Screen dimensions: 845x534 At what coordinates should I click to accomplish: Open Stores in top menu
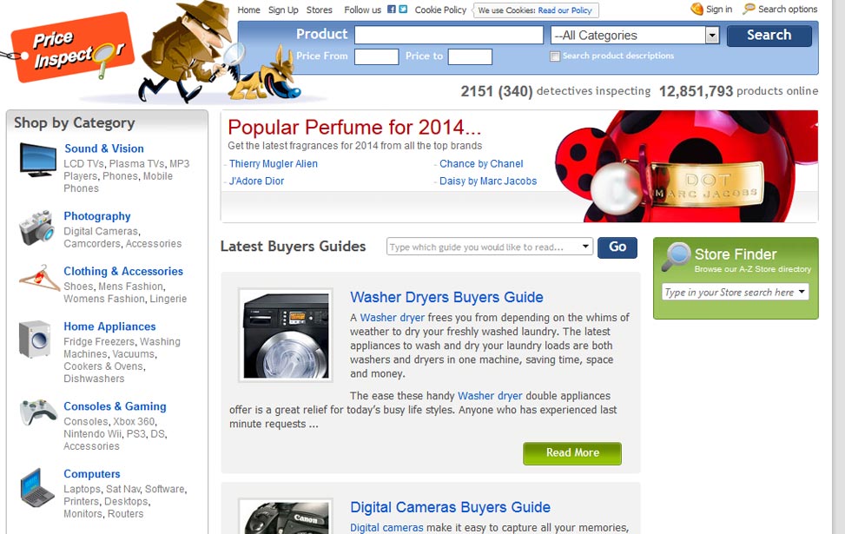(x=319, y=10)
